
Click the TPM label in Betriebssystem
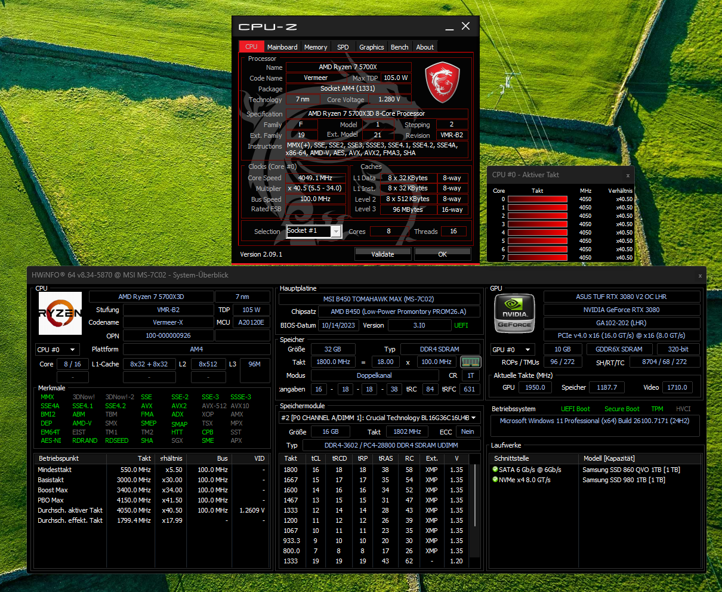click(657, 409)
